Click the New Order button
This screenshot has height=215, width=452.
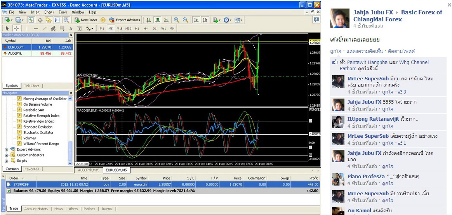[86, 20]
